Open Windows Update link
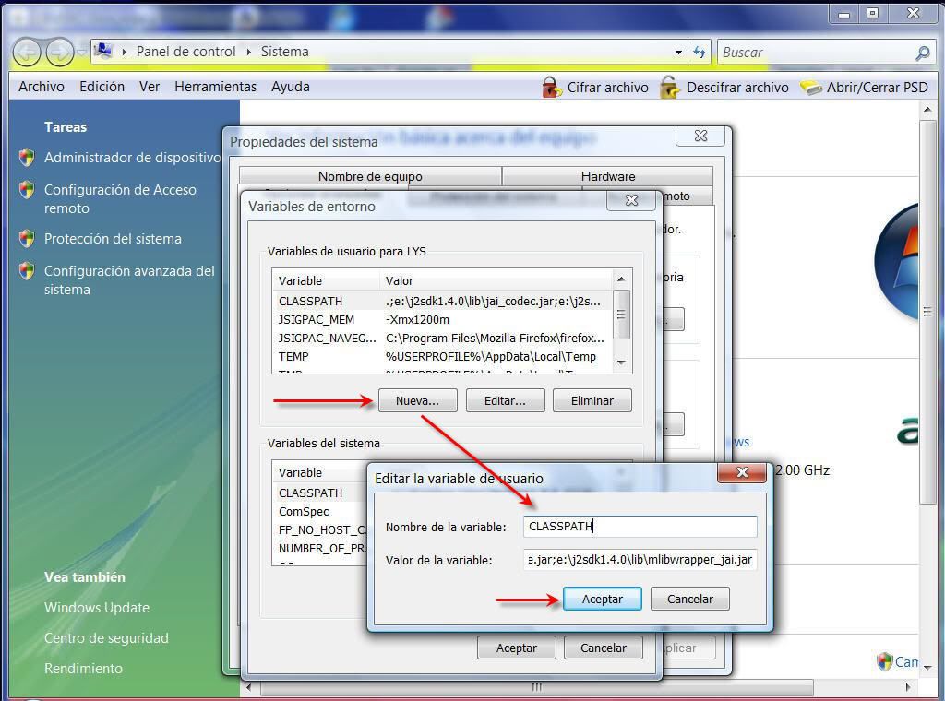The height and width of the screenshot is (701, 945). 96,608
